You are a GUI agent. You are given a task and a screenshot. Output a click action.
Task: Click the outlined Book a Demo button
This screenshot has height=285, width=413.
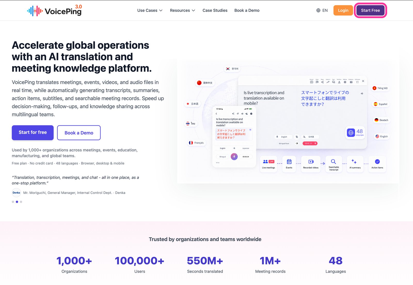click(79, 133)
